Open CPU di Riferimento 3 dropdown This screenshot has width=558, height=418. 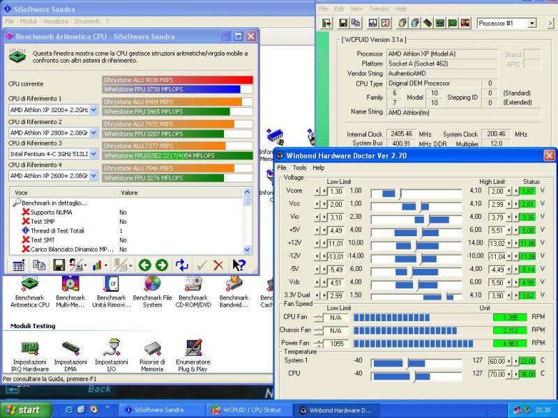pos(93,154)
